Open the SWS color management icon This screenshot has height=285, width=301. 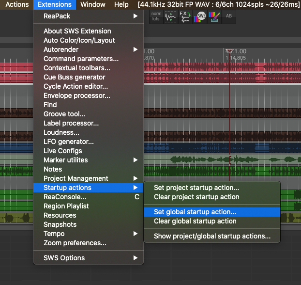pyautogui.click(x=200, y=17)
